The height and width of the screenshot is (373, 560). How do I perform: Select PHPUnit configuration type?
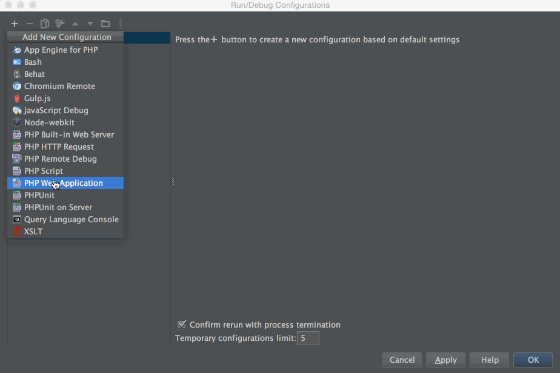(x=65, y=195)
